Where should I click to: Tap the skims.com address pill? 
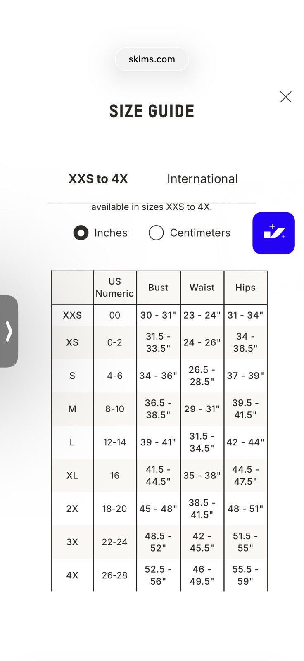pos(152,59)
